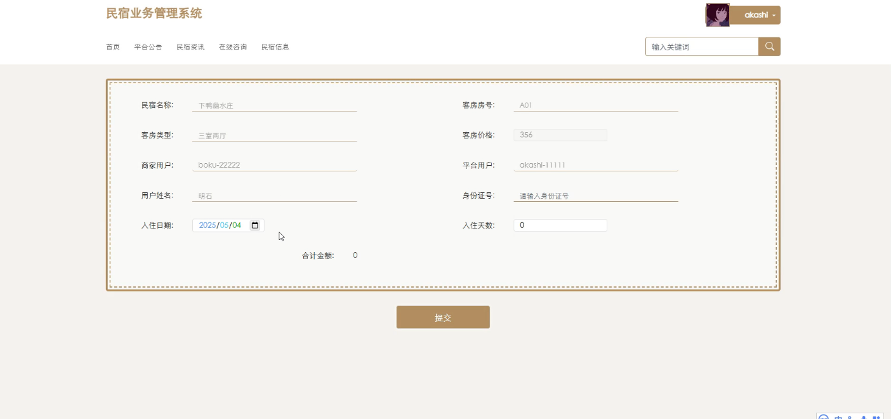Open 民宿信息 navigation item
891x419 pixels.
pyautogui.click(x=275, y=47)
